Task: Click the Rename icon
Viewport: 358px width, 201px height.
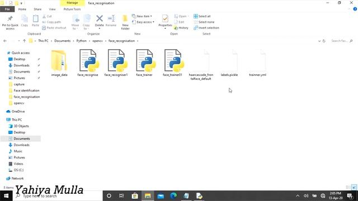Action: [111, 18]
